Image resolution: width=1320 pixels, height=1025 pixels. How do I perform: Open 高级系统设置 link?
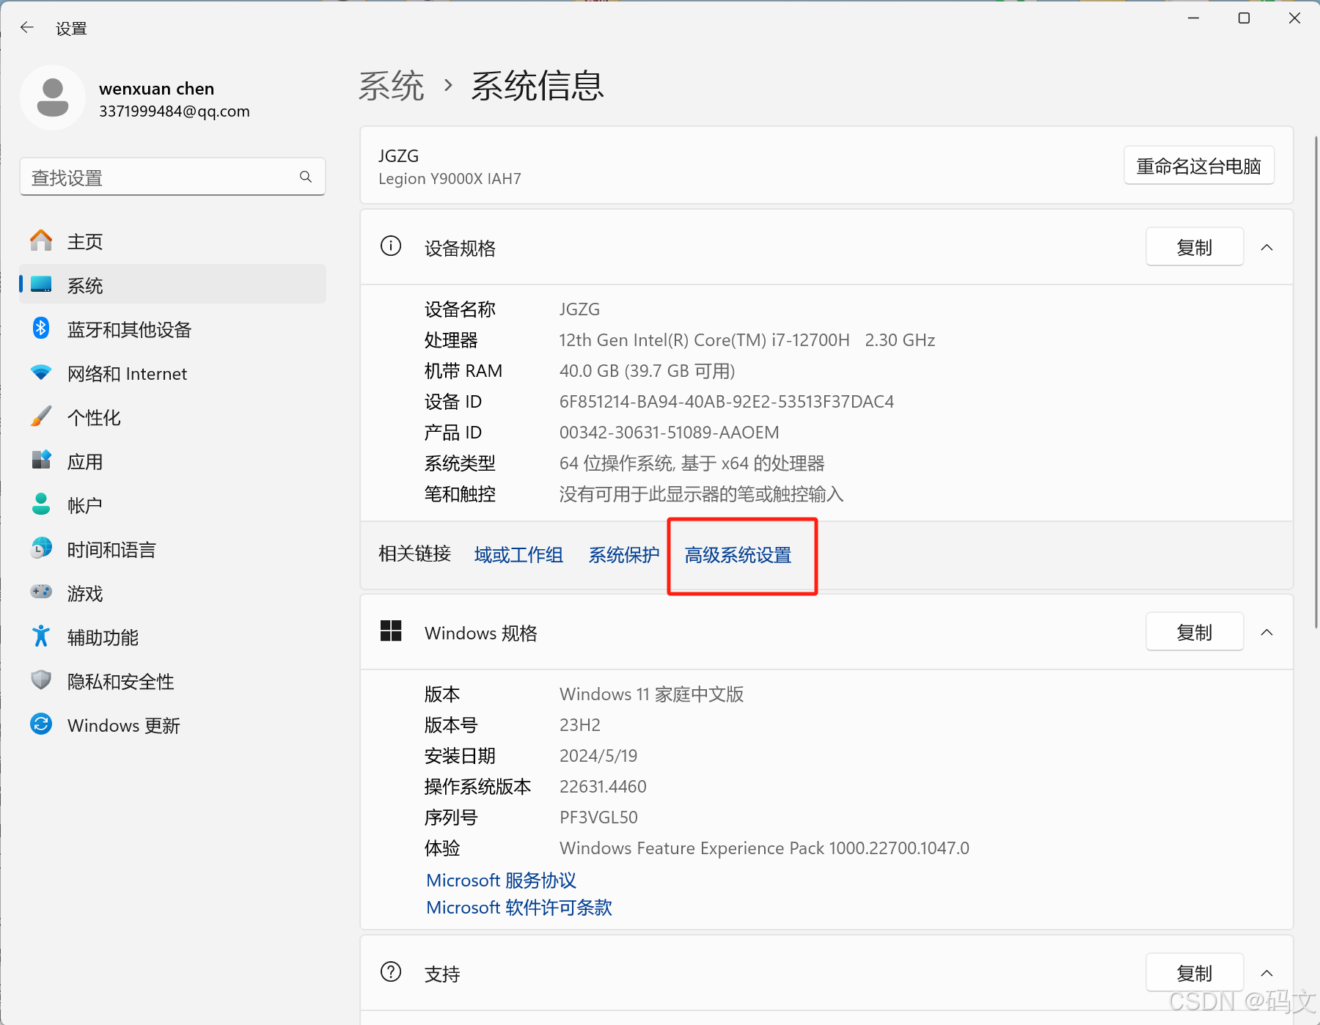tap(738, 555)
